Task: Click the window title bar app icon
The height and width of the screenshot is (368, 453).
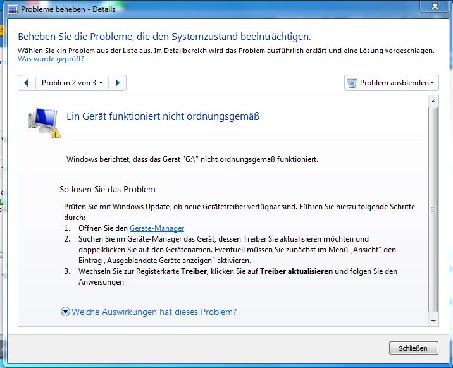Action: (x=13, y=9)
